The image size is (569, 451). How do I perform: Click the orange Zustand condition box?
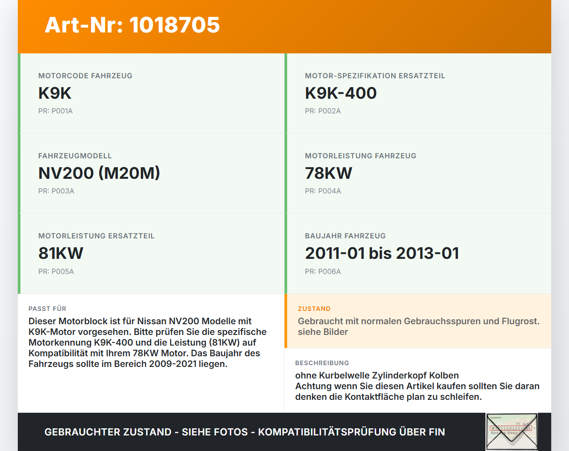click(x=418, y=321)
